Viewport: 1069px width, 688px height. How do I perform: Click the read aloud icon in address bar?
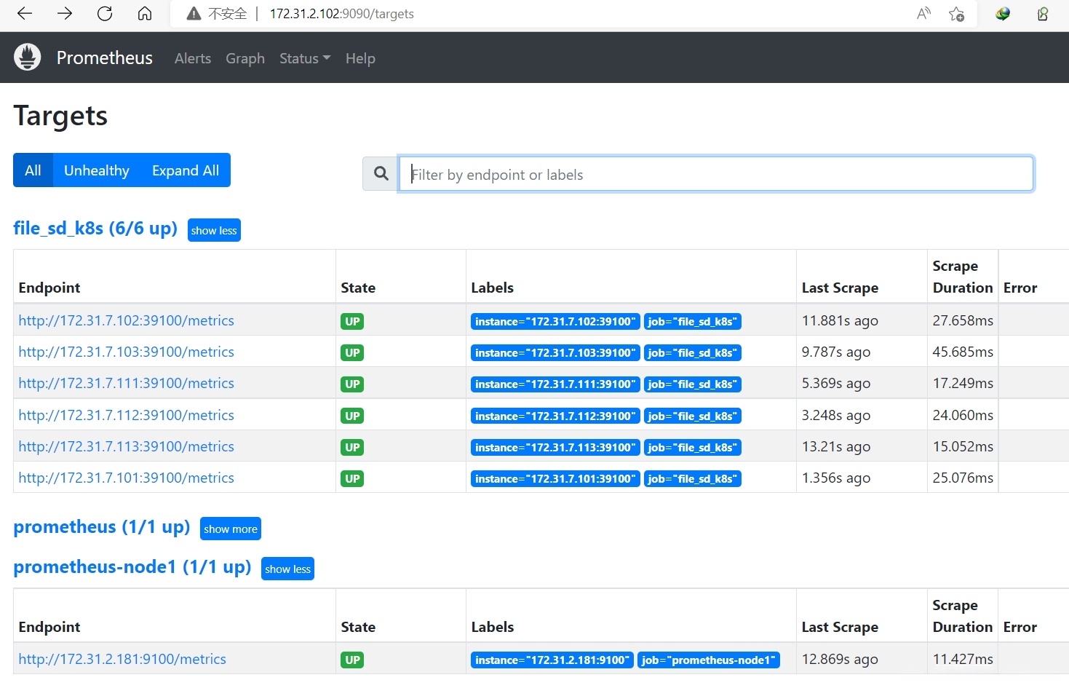(x=923, y=14)
